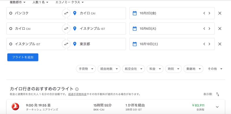The height and width of the screenshot is (114, 231).
Task: Click the info icon beside カイロ行きのおすすめのフライト
Action: [x=77, y=89]
